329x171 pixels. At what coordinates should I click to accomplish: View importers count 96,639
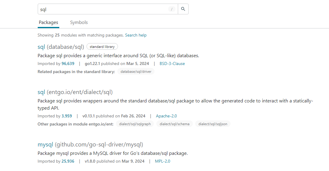[68, 63]
